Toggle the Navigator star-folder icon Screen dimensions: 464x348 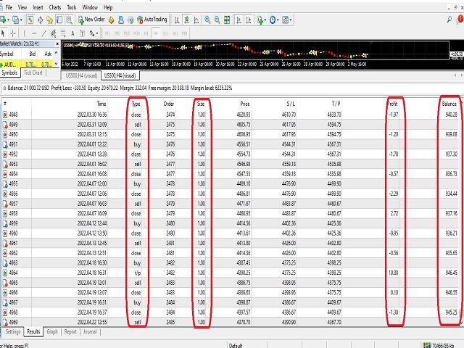coord(50,20)
